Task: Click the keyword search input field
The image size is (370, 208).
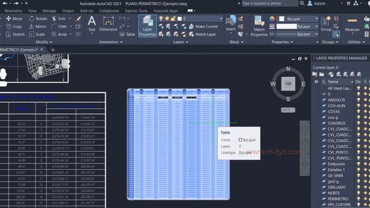Action: [x=269, y=3]
